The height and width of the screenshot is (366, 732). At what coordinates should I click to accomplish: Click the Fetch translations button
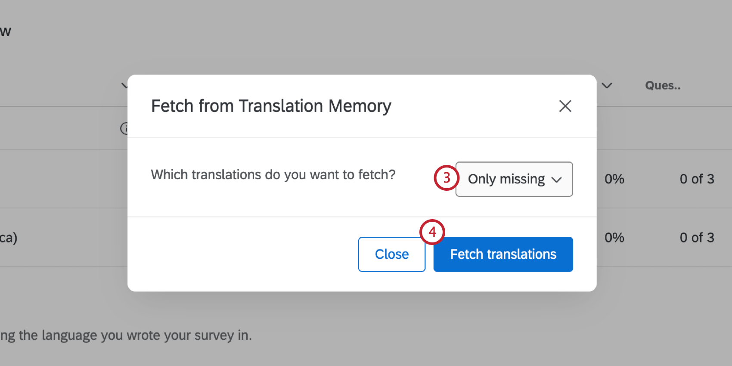tap(502, 254)
